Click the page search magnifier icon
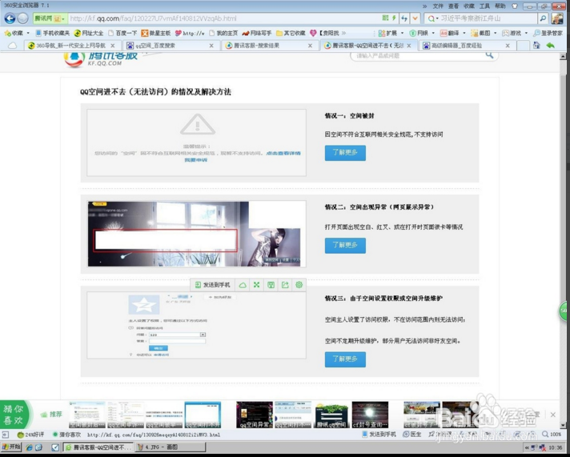The height and width of the screenshot is (457, 570). tap(489, 55)
